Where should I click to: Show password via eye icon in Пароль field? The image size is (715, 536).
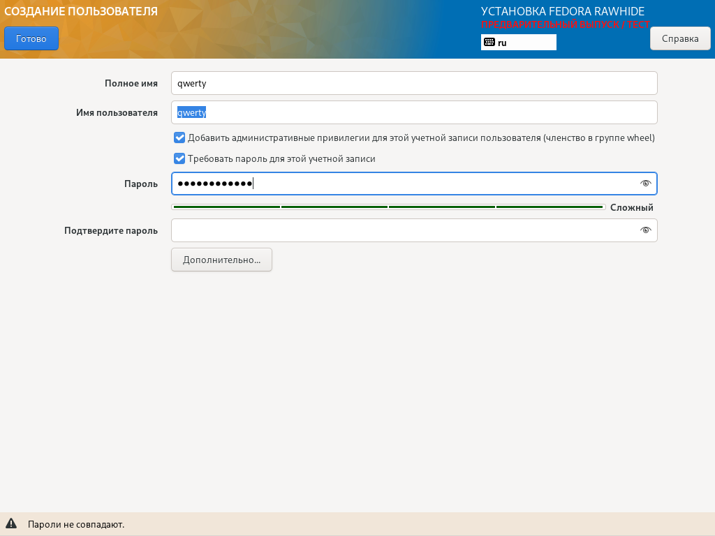click(x=645, y=184)
